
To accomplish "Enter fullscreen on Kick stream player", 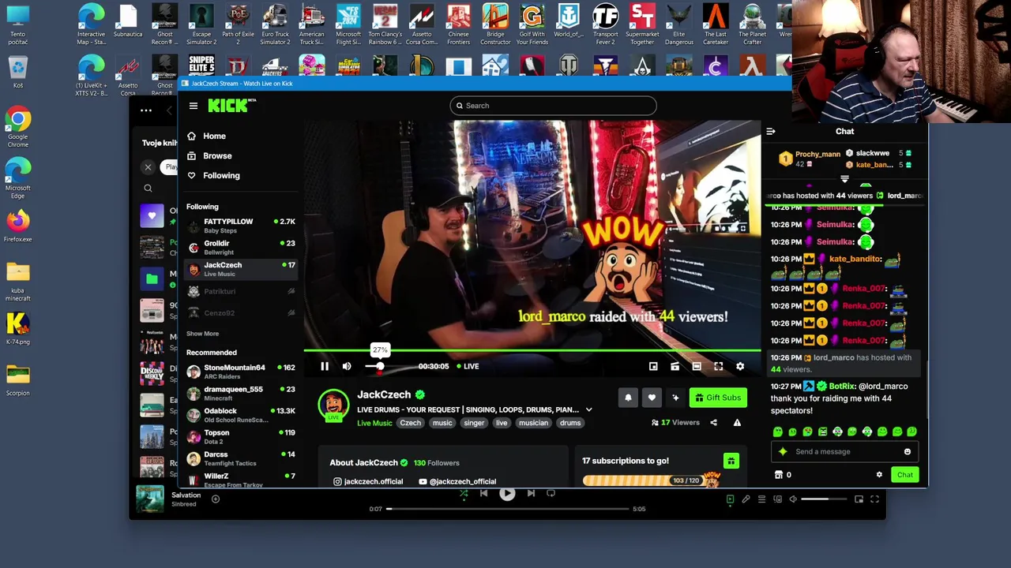I will [x=719, y=366].
